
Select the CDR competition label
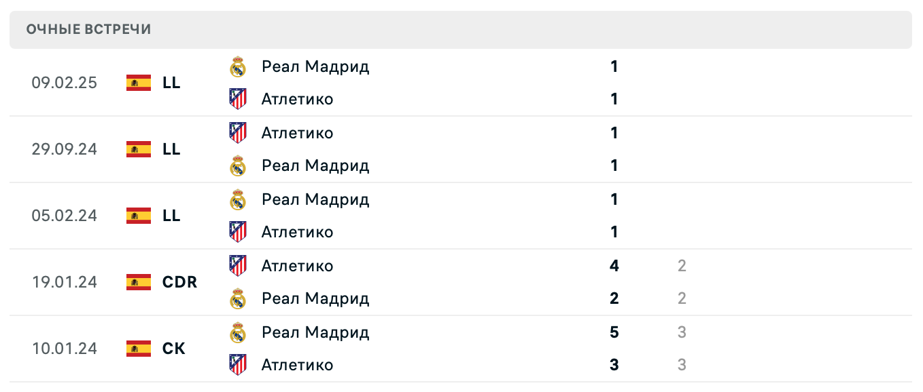point(179,282)
